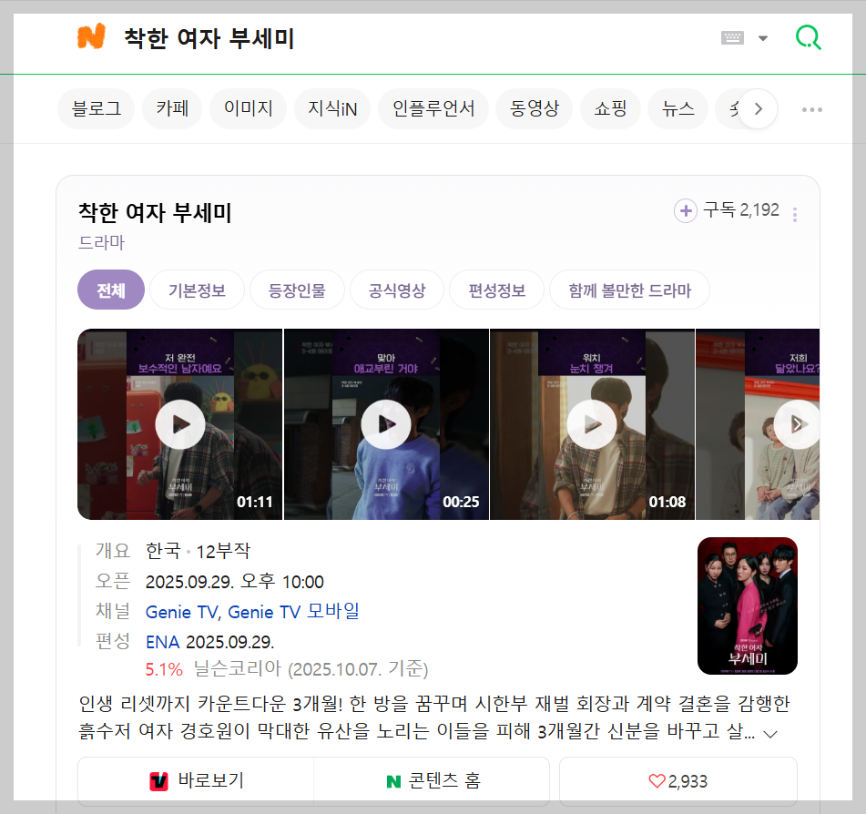Screen dimensions: 866x814
Task: Open the 뉴스 tab
Action: point(677,108)
